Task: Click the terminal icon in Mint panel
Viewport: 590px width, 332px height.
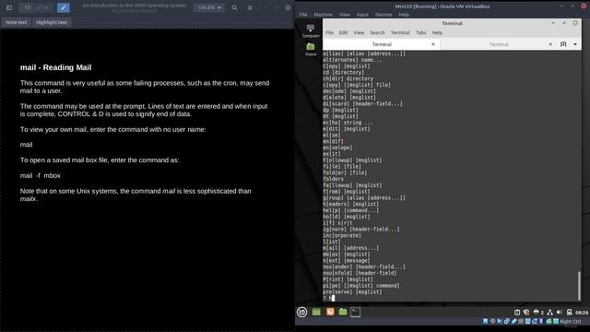Action: [355, 312]
